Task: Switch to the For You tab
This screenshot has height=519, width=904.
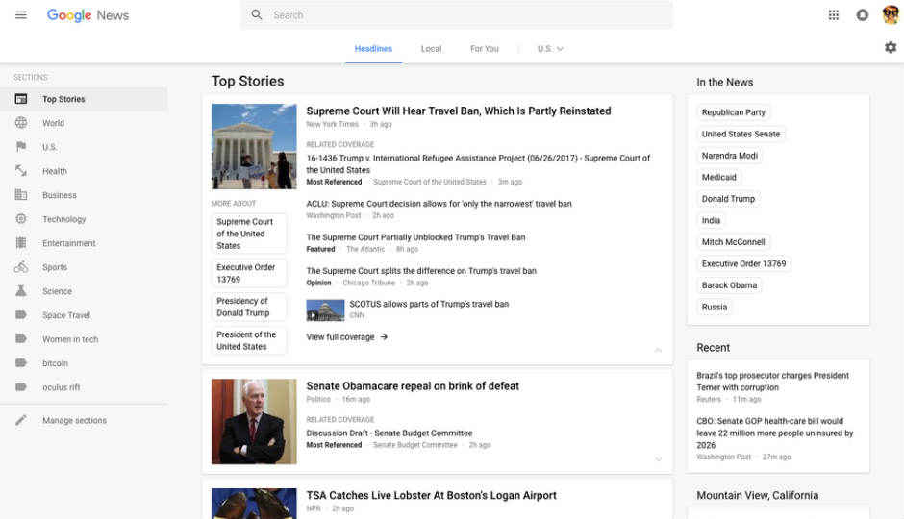Action: 485,49
